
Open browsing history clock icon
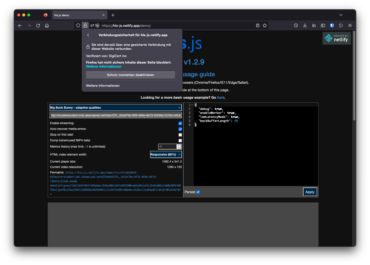point(296,25)
